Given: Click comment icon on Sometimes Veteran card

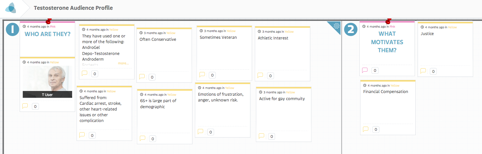Looking at the screenshot, I should 202,75.
